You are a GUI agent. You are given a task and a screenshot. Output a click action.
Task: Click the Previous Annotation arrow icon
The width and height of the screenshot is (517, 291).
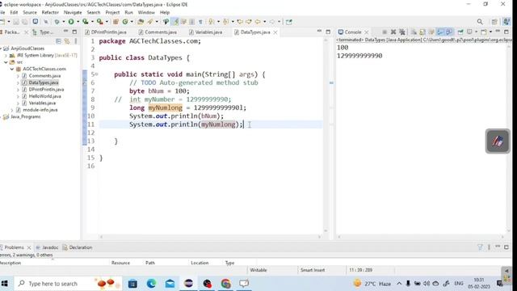click(226, 22)
